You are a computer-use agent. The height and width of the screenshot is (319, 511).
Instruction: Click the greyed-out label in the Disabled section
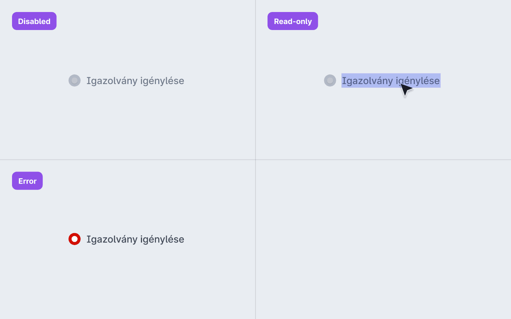click(x=135, y=81)
